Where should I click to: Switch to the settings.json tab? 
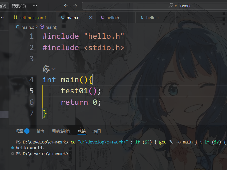32,18
